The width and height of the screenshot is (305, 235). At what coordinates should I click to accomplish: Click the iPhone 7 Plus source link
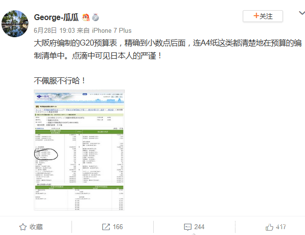pyautogui.click(x=112, y=30)
